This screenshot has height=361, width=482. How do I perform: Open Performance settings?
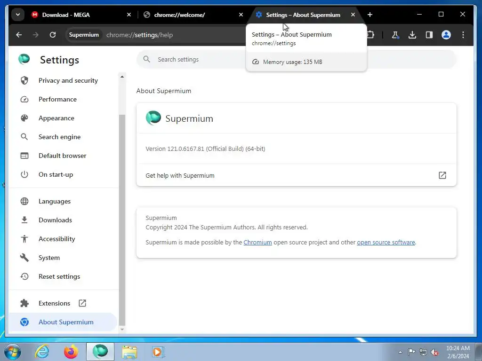[63, 100]
